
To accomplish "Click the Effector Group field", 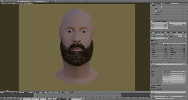I will coord(174,43).
